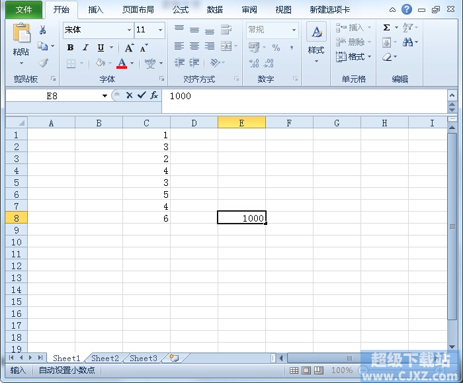Click accounting number format icon

254,47
